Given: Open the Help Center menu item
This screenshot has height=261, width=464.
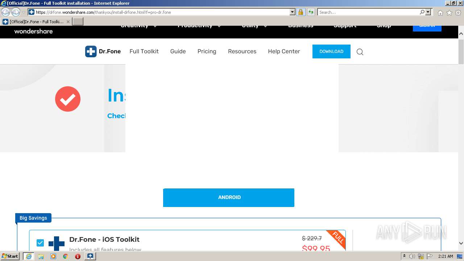Looking at the screenshot, I should (x=284, y=51).
